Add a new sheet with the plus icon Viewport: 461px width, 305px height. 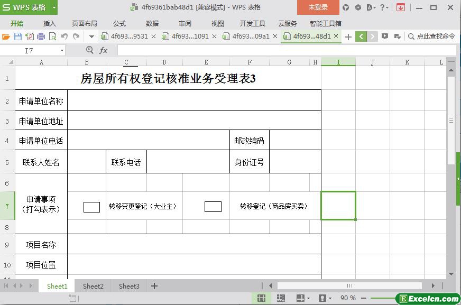point(154,286)
